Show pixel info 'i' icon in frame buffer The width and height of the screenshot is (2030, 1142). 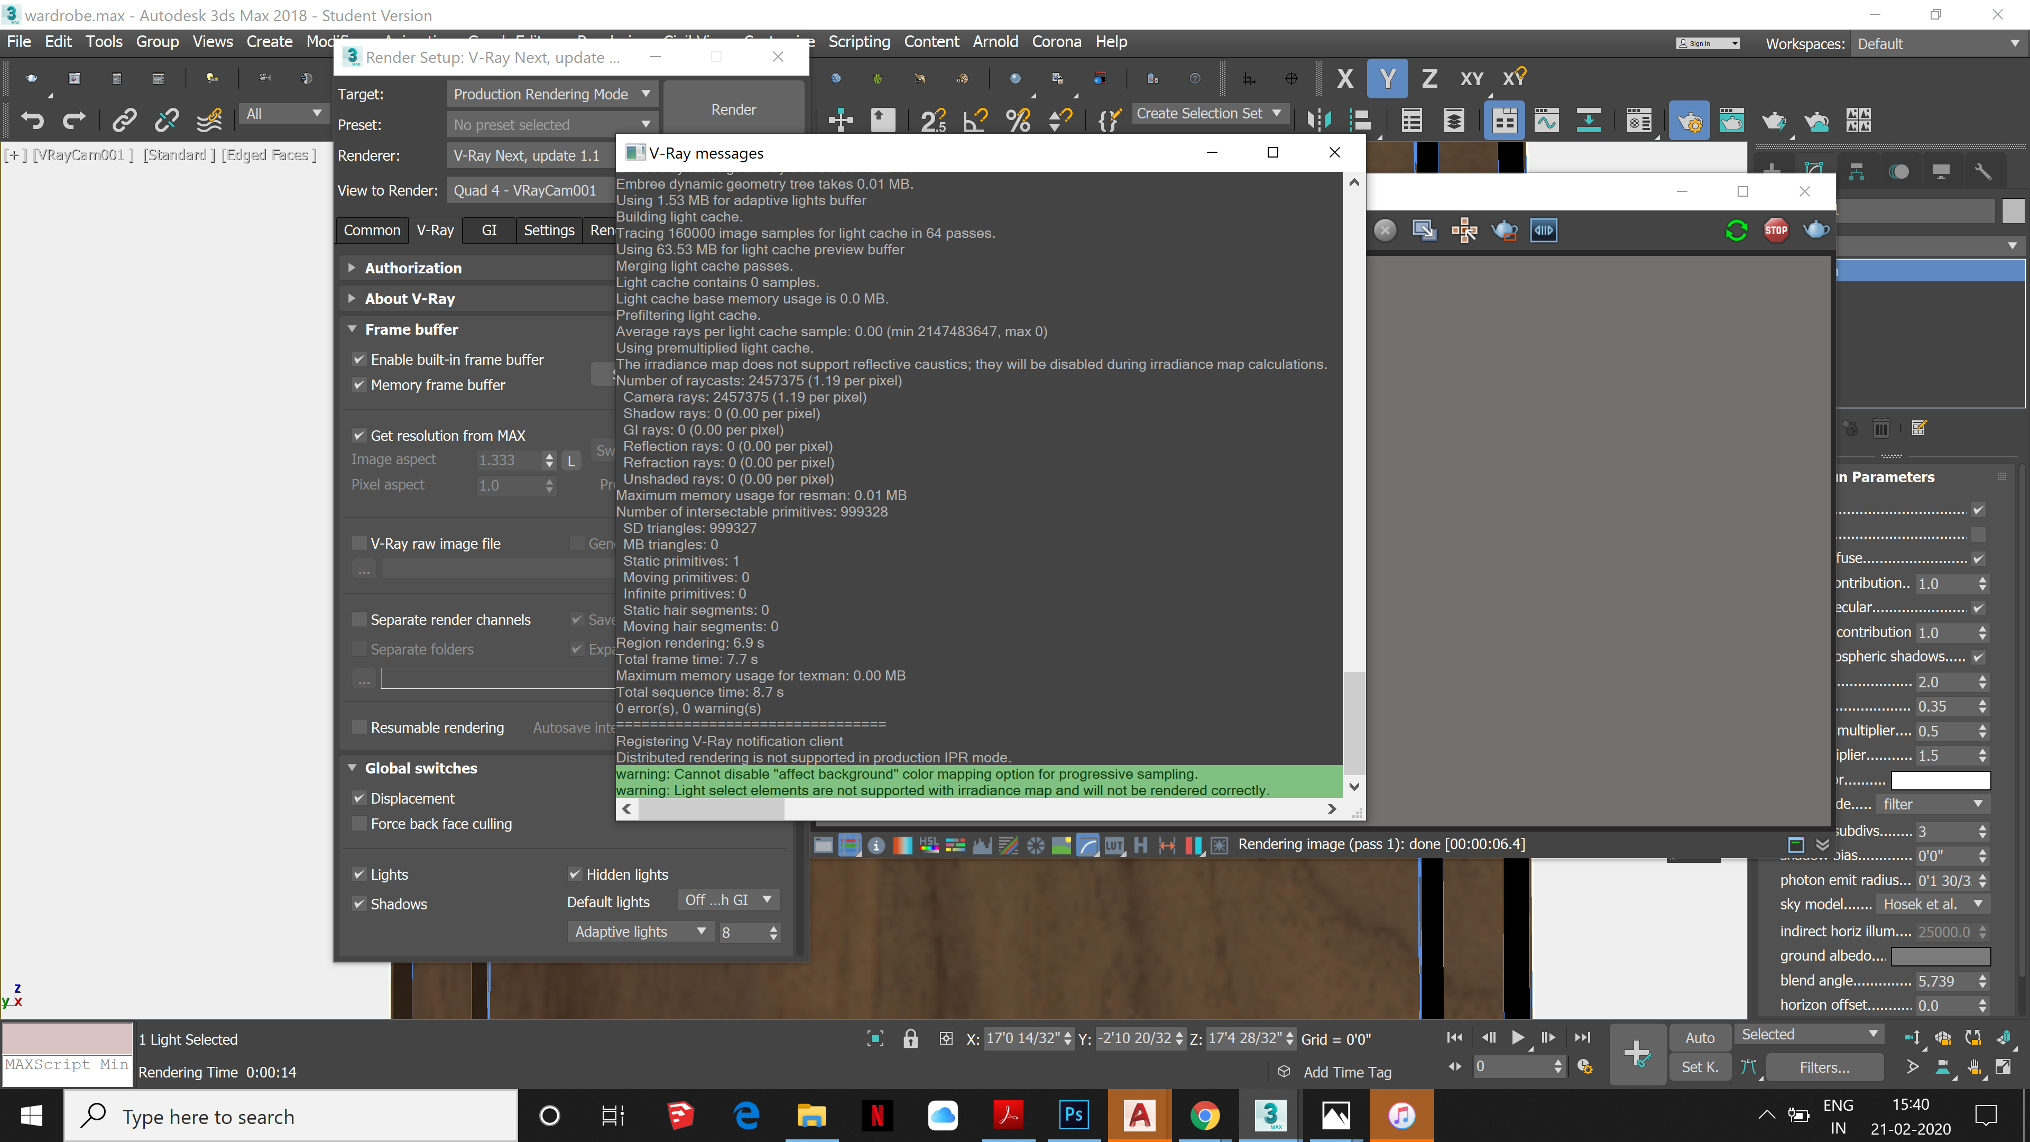click(x=876, y=846)
